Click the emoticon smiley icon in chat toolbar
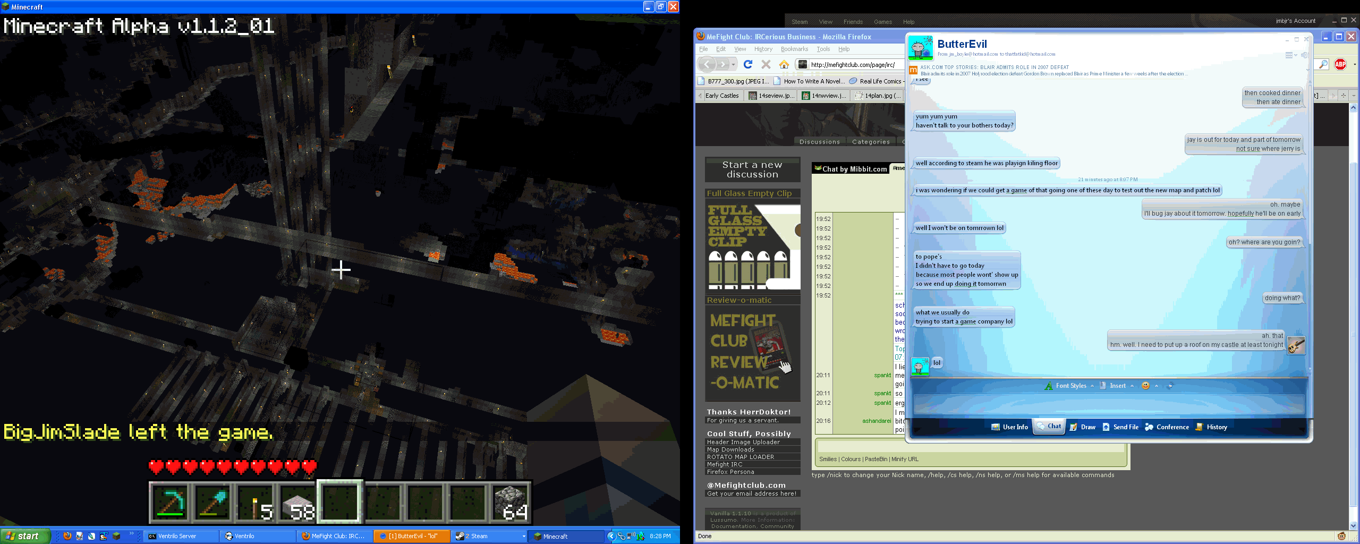This screenshot has width=1360, height=544. coord(1145,386)
